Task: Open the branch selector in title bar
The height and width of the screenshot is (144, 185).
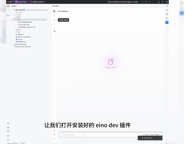Action: coord(38,2)
